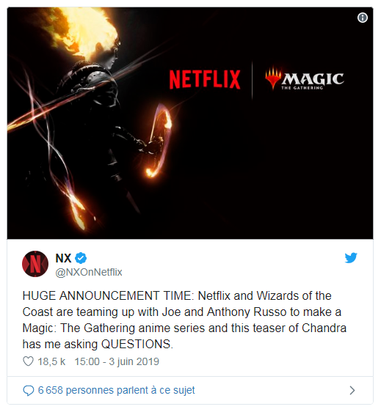Like the tweet with the heart icon
381x412 pixels.
[28, 361]
